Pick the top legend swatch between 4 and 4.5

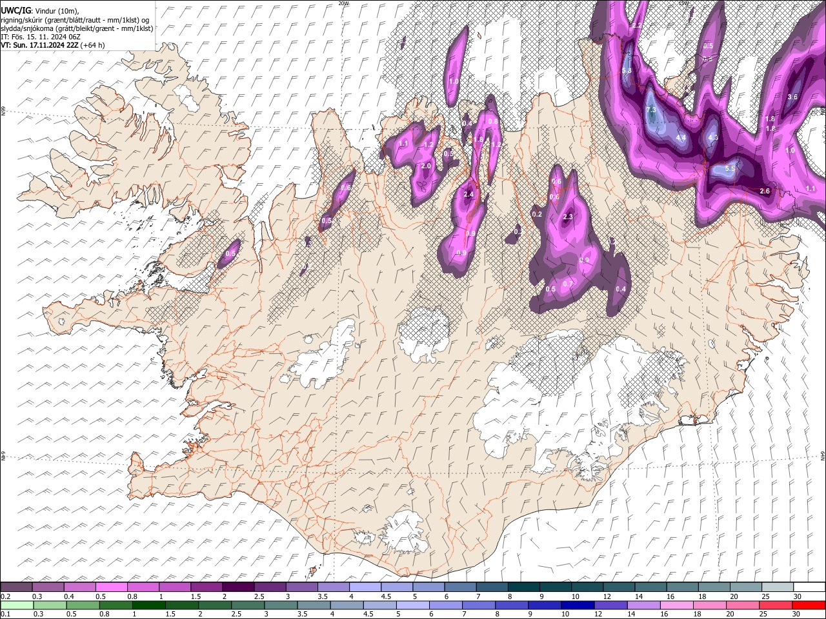pos(364,587)
